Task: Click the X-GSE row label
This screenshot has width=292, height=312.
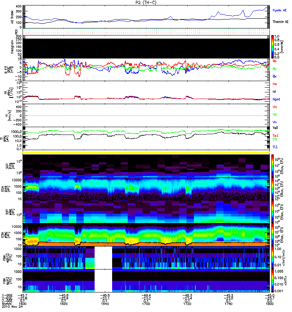Action: [x=7, y=295]
